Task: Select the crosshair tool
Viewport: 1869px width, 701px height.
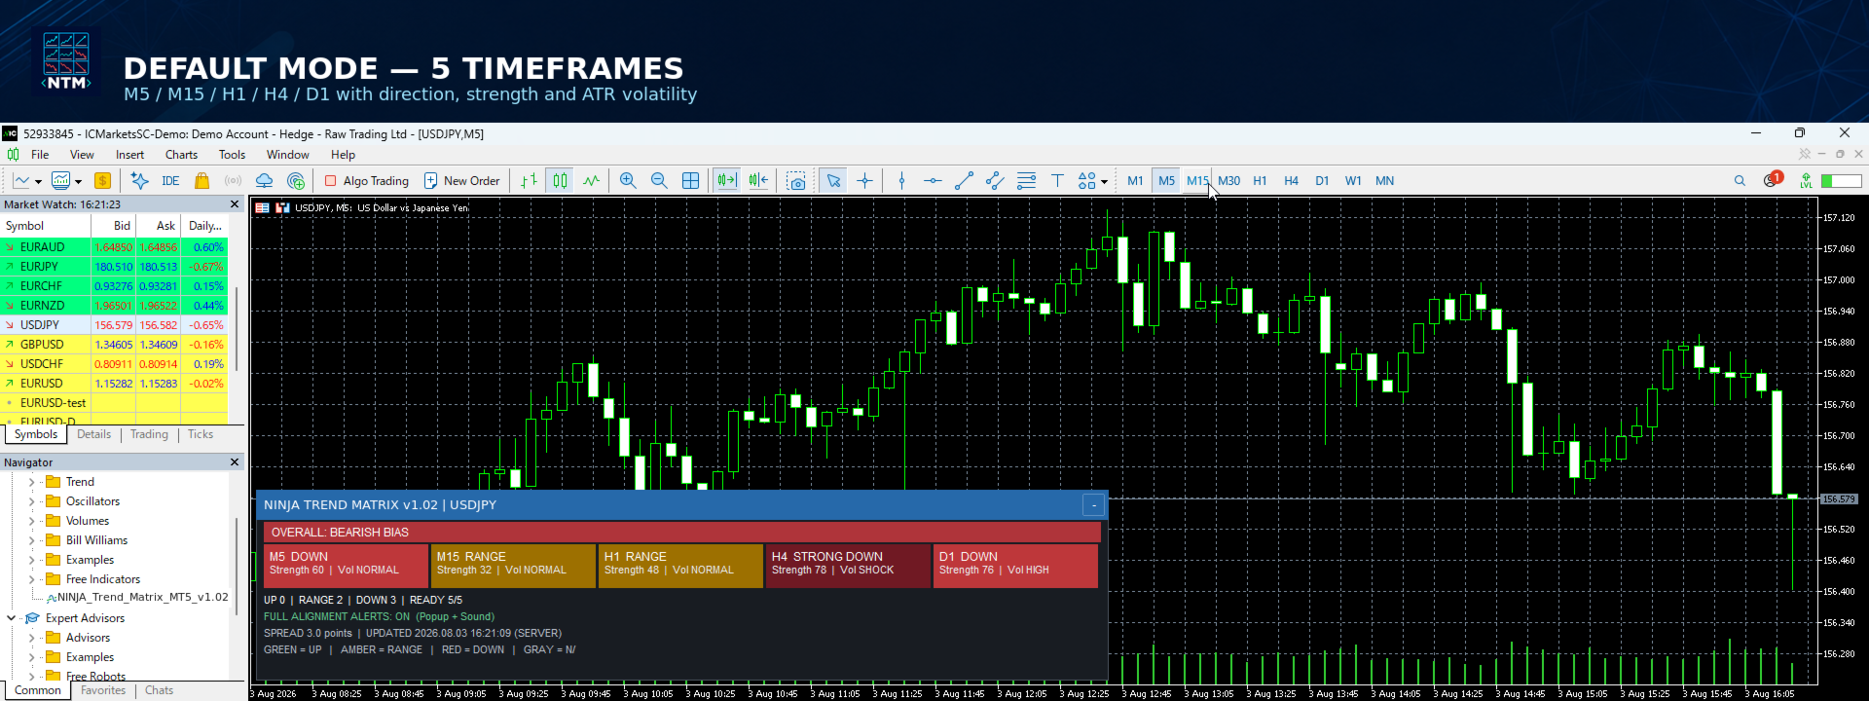Action: [x=864, y=180]
